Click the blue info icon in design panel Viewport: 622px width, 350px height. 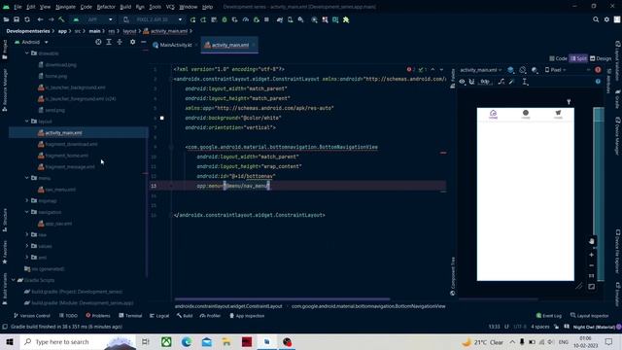[598, 82]
